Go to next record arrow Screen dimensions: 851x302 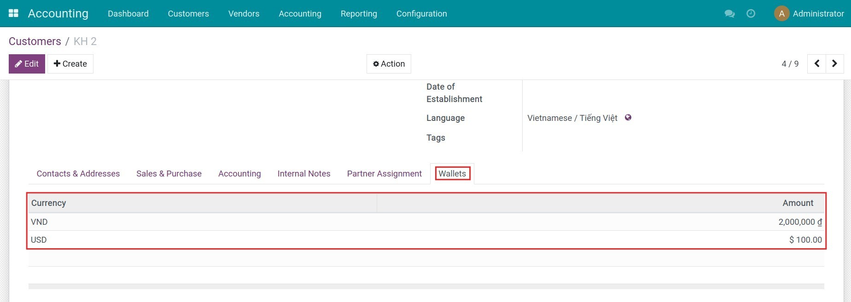pos(834,64)
